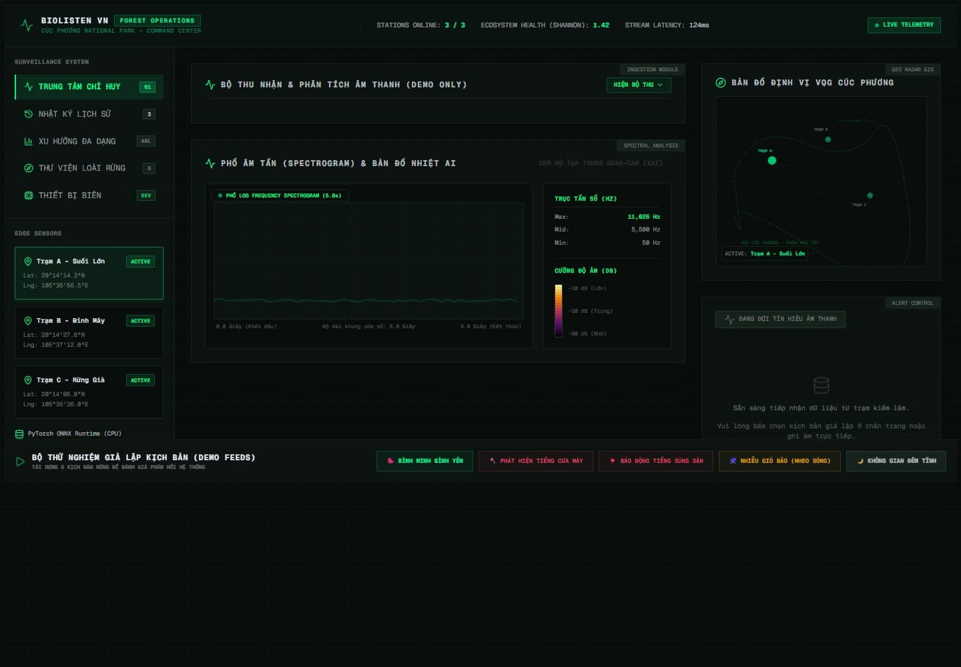Viewport: 961px width, 667px height.
Task: Click the Ingestion Module tag
Action: point(652,69)
